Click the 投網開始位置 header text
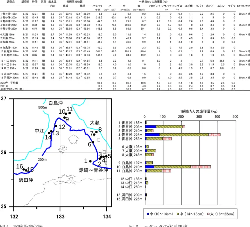 tap(74, 2)
